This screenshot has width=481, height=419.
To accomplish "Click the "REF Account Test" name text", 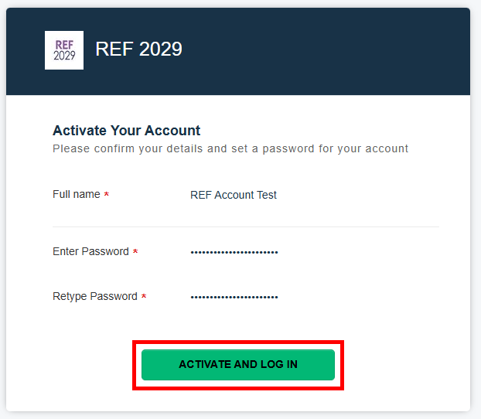I will [234, 195].
